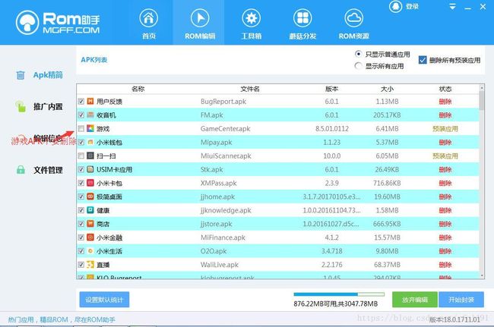The image size is (494, 327).
Task: Click the 游戏 GameCenter app icon
Action: tap(90, 128)
